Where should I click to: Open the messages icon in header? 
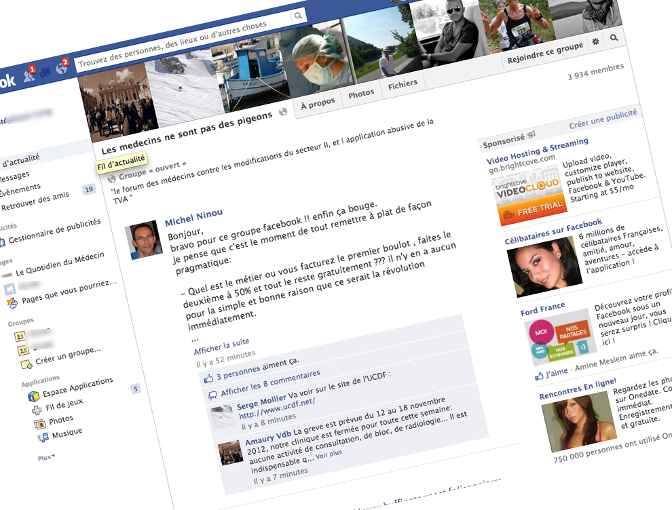[x=45, y=72]
